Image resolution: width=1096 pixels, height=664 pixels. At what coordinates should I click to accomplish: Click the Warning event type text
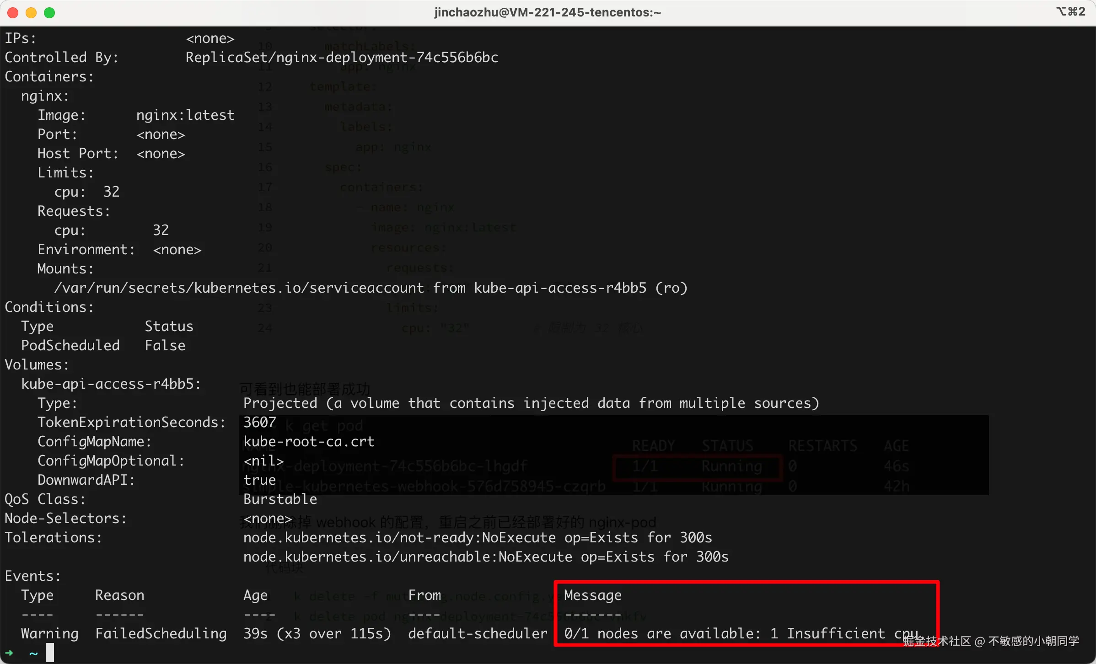pyautogui.click(x=50, y=634)
